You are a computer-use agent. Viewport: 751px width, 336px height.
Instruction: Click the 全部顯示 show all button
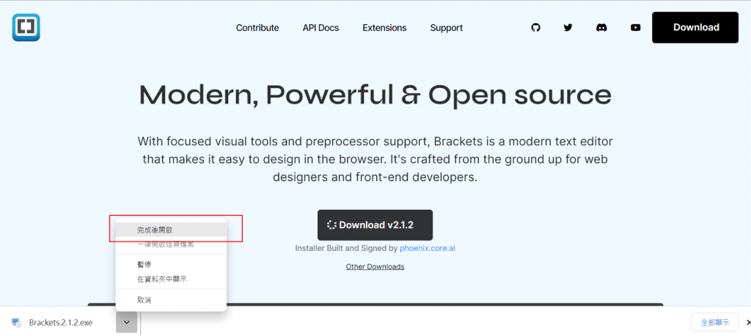coord(715,323)
